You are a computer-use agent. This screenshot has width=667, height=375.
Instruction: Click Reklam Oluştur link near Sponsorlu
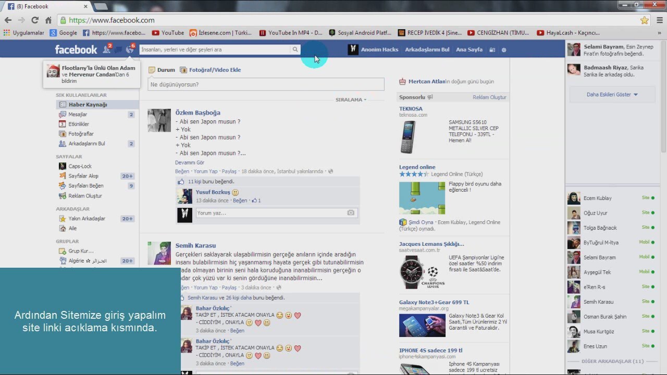click(x=489, y=97)
